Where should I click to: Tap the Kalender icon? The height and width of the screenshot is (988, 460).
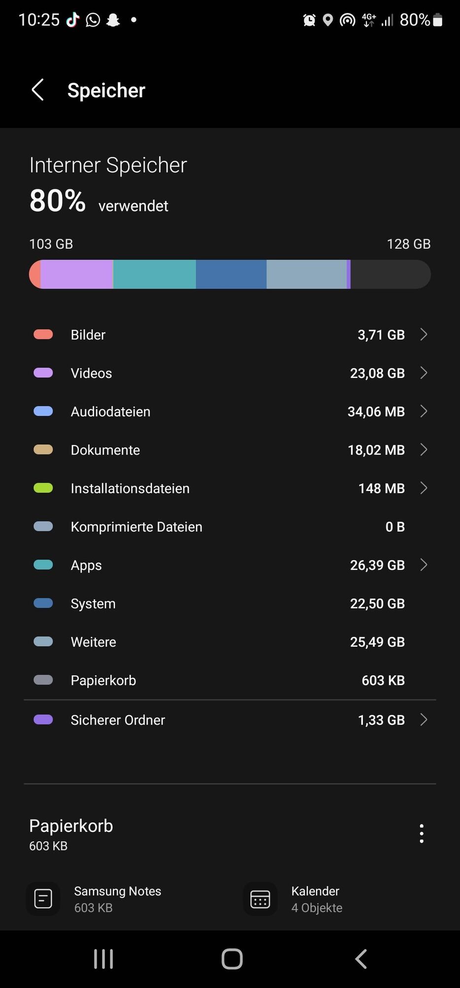coord(260,899)
